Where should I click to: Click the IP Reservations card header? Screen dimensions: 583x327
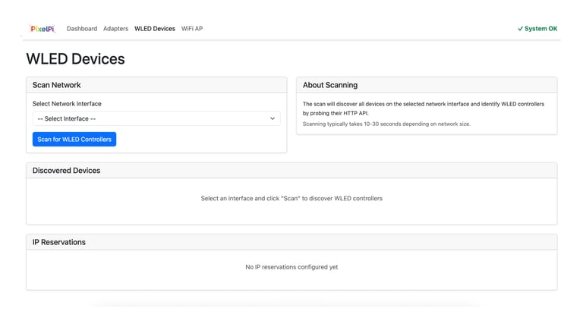(291, 242)
